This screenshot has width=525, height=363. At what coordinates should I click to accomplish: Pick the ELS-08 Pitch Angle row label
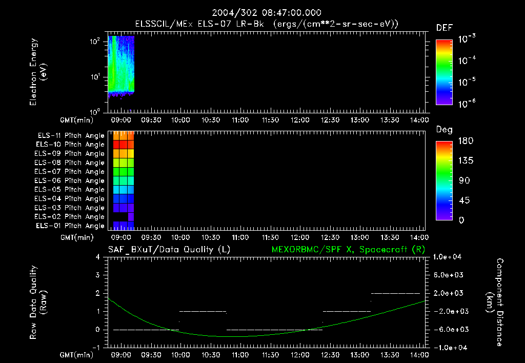pos(69,163)
